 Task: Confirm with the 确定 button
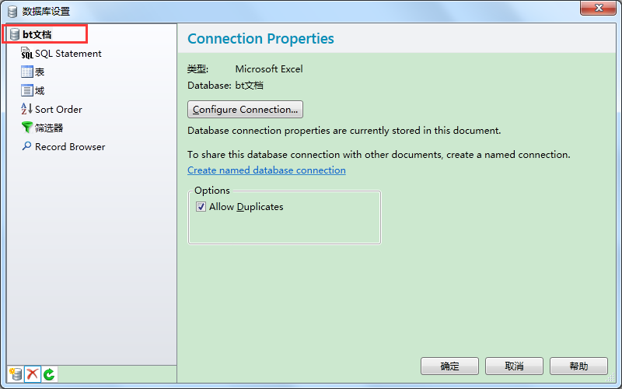(449, 366)
